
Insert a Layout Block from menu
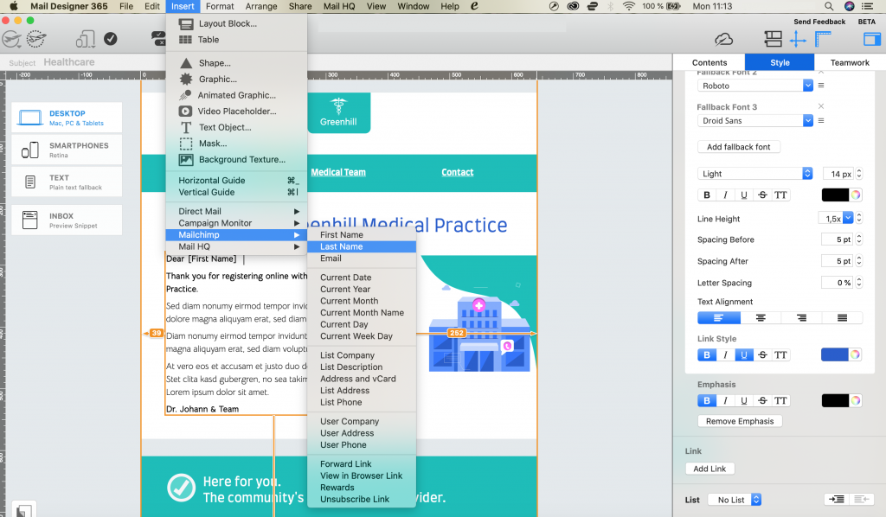[x=236, y=23]
